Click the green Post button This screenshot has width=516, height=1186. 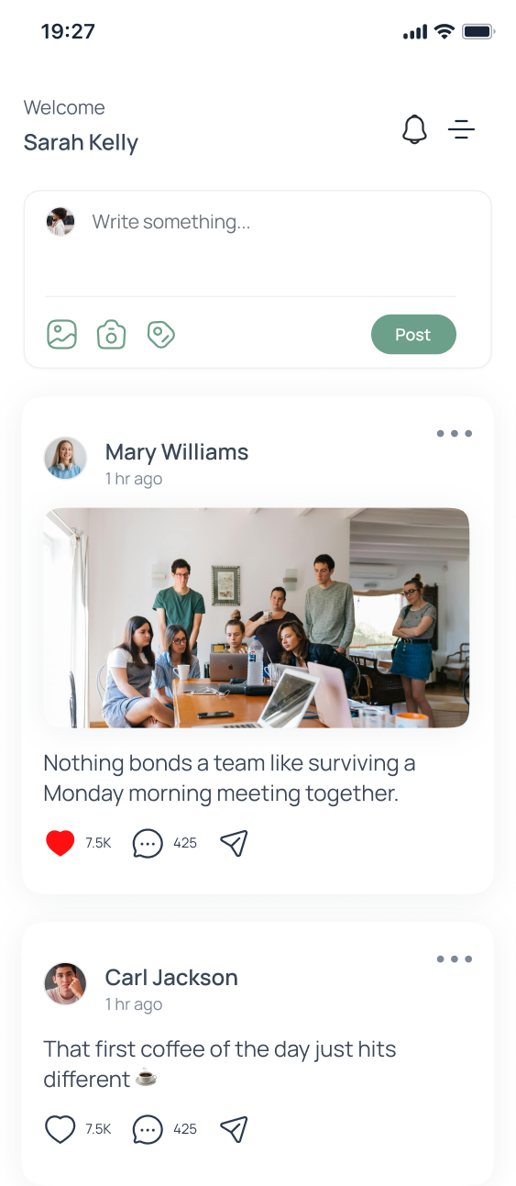(413, 335)
